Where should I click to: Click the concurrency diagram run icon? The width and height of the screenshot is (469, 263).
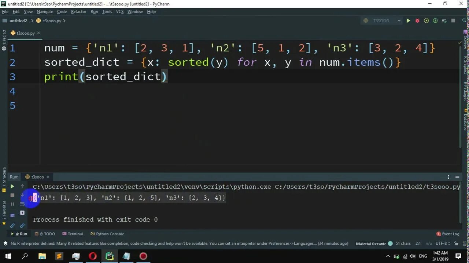[444, 21]
